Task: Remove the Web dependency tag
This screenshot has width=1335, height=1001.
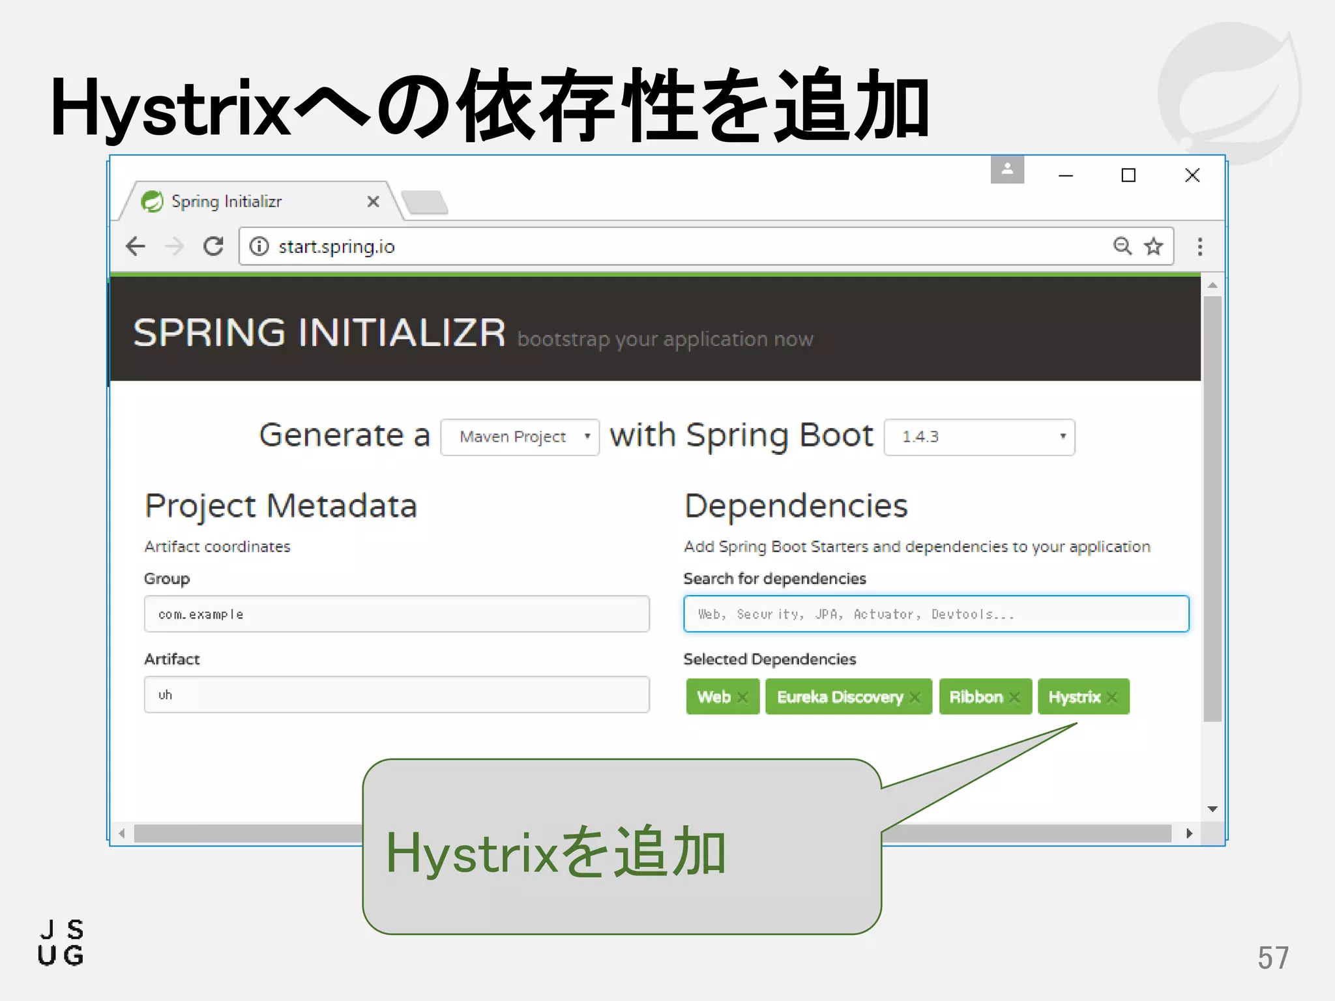Action: click(742, 697)
